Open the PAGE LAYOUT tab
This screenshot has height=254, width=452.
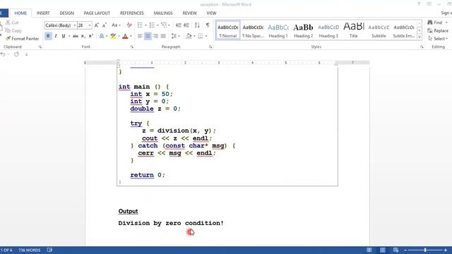coord(97,13)
